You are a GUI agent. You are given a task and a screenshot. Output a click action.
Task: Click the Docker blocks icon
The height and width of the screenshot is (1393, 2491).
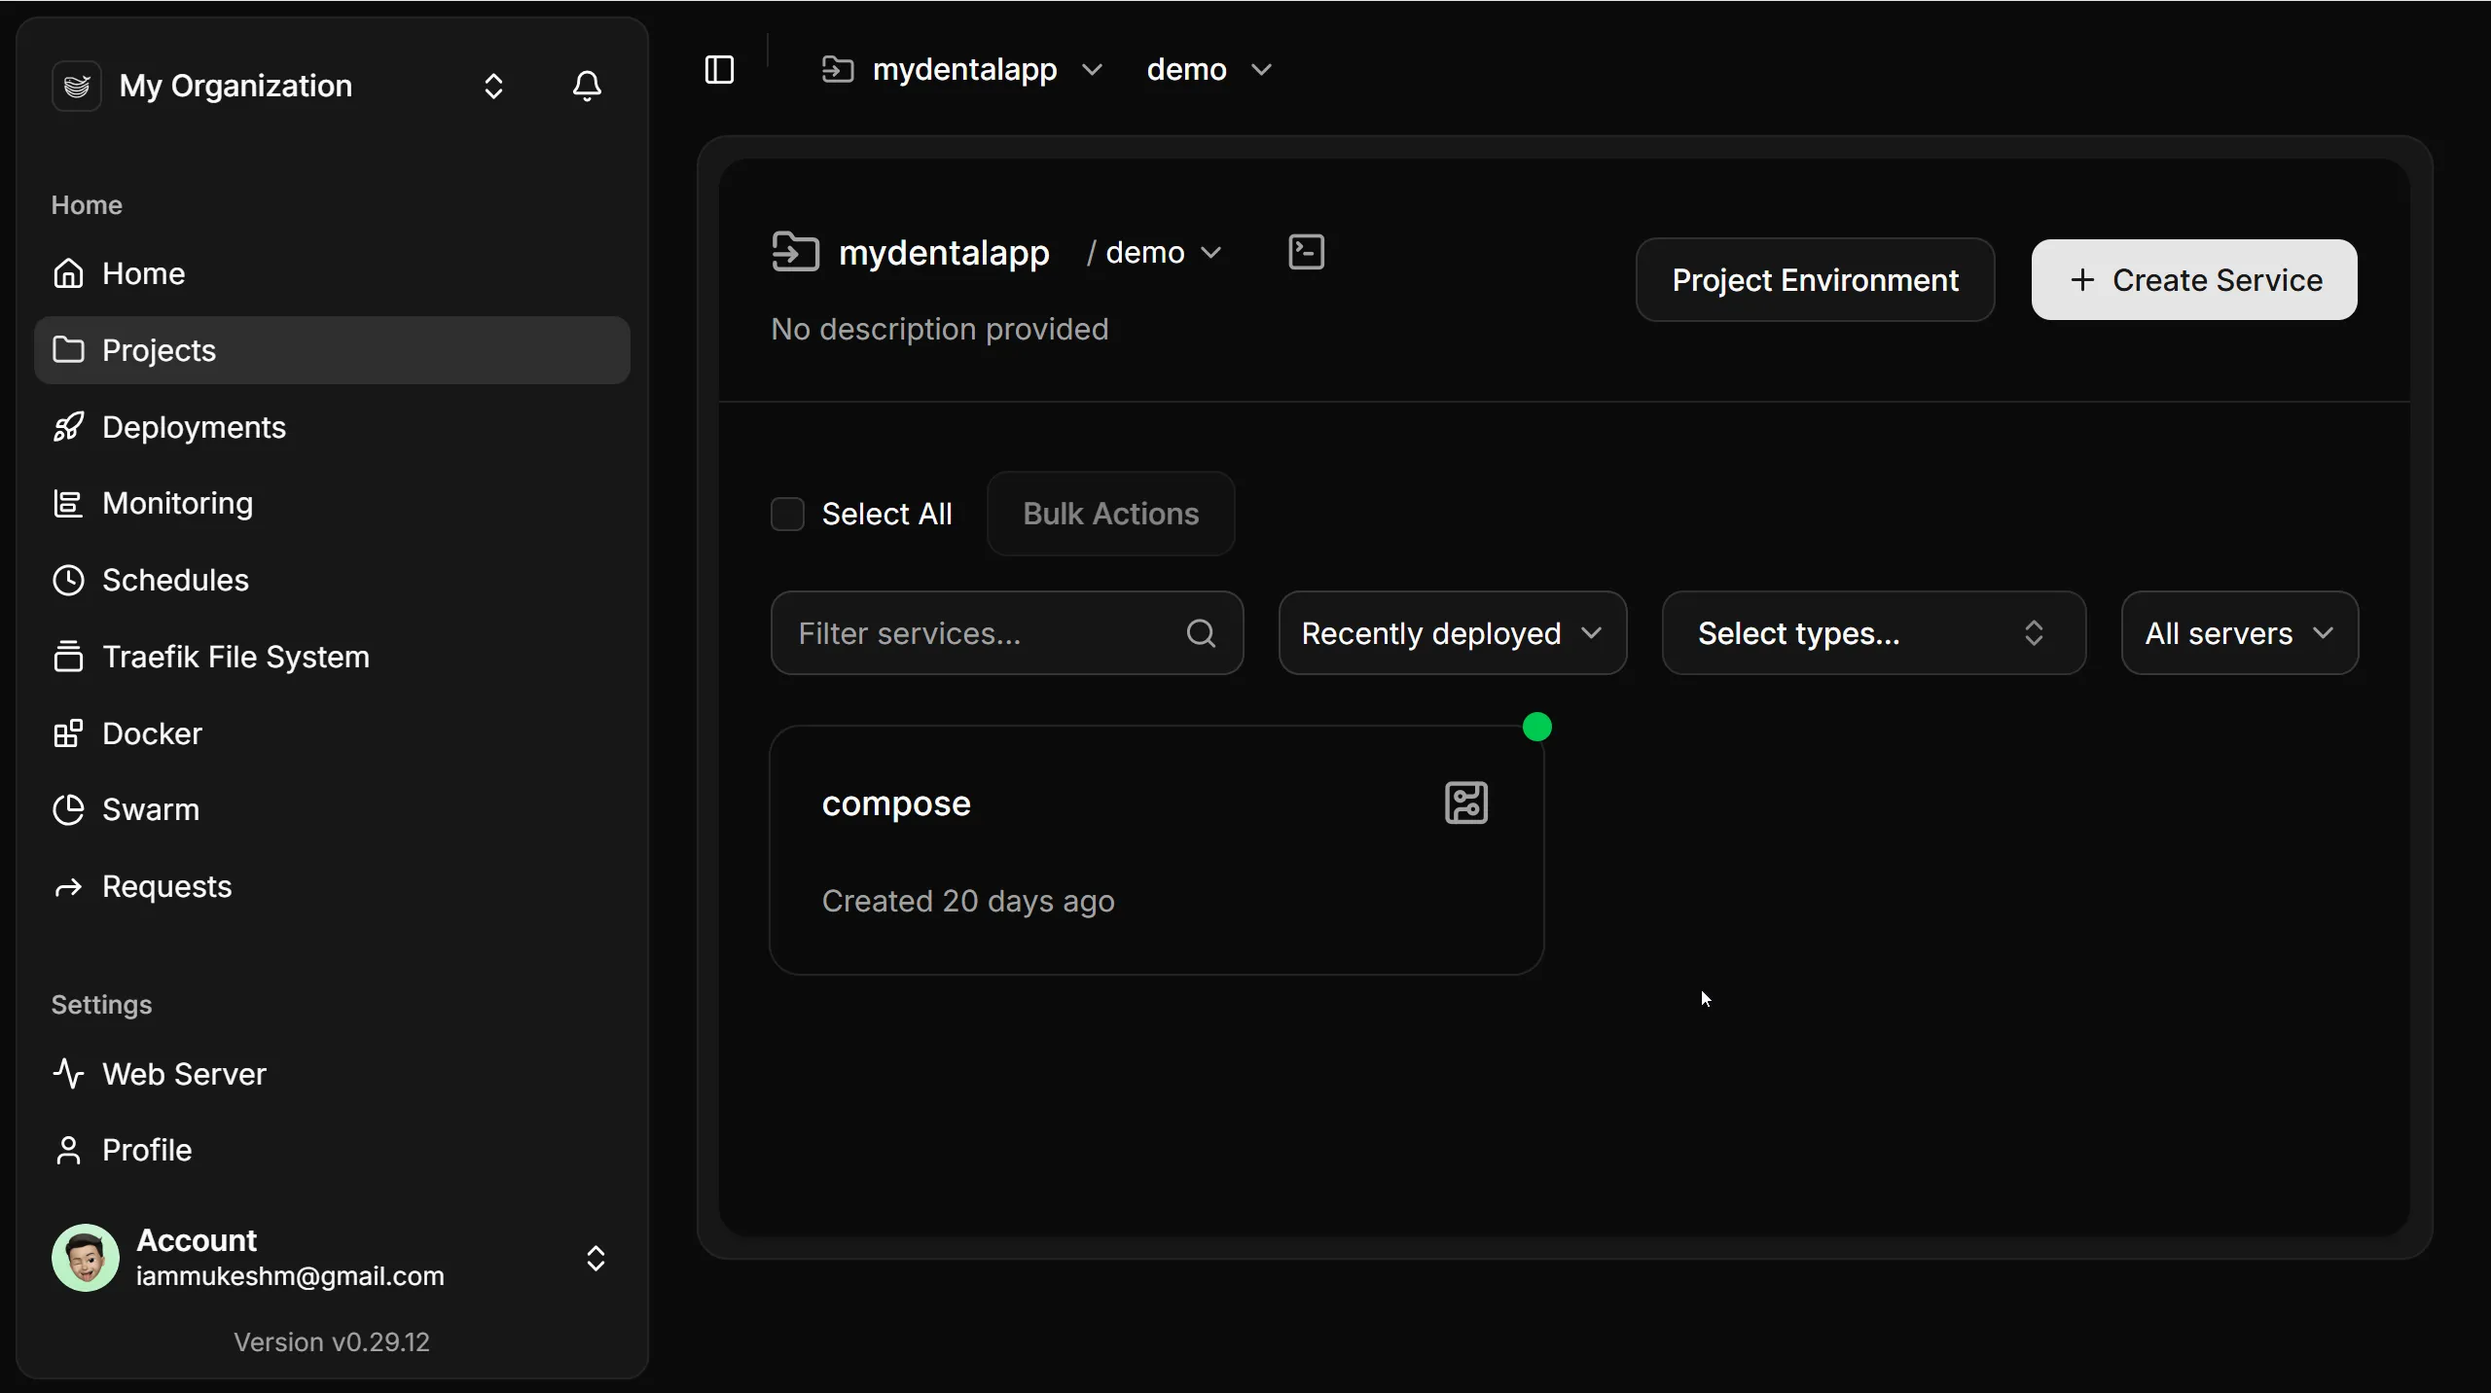pos(68,733)
